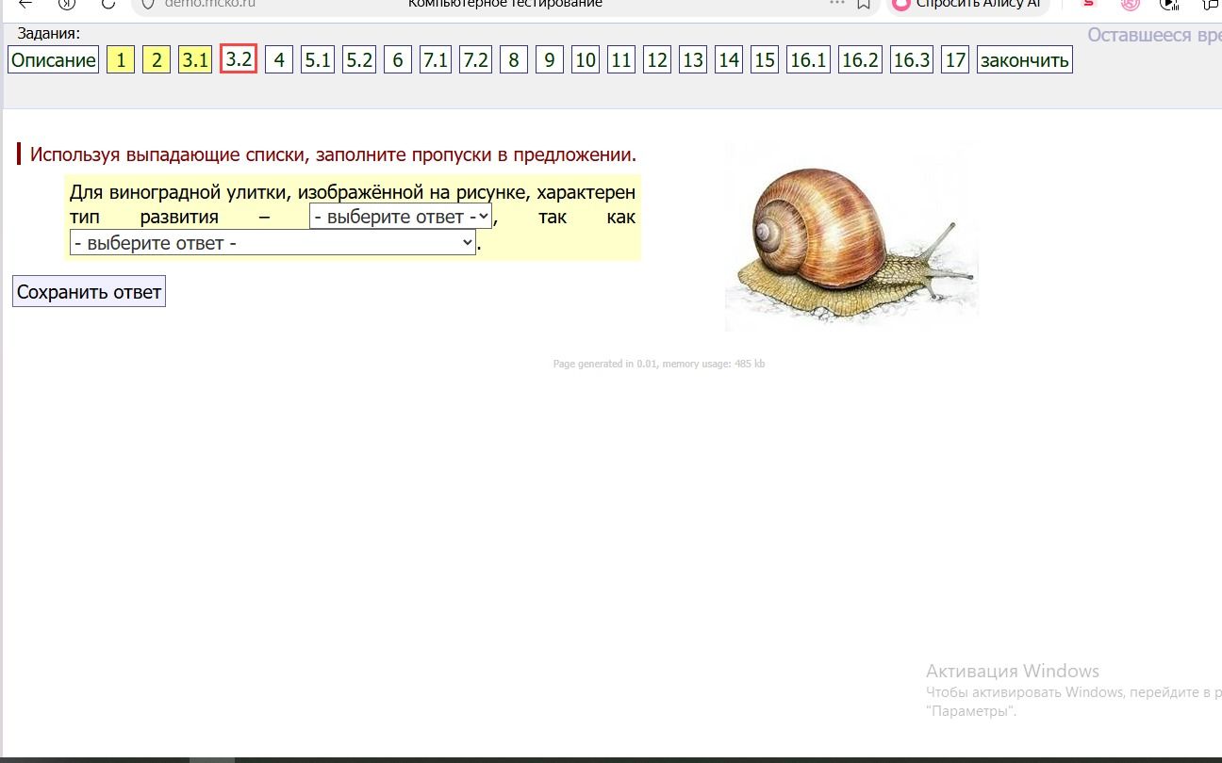The image size is (1222, 763).
Task: Go to task 7.2
Action: pos(475,60)
